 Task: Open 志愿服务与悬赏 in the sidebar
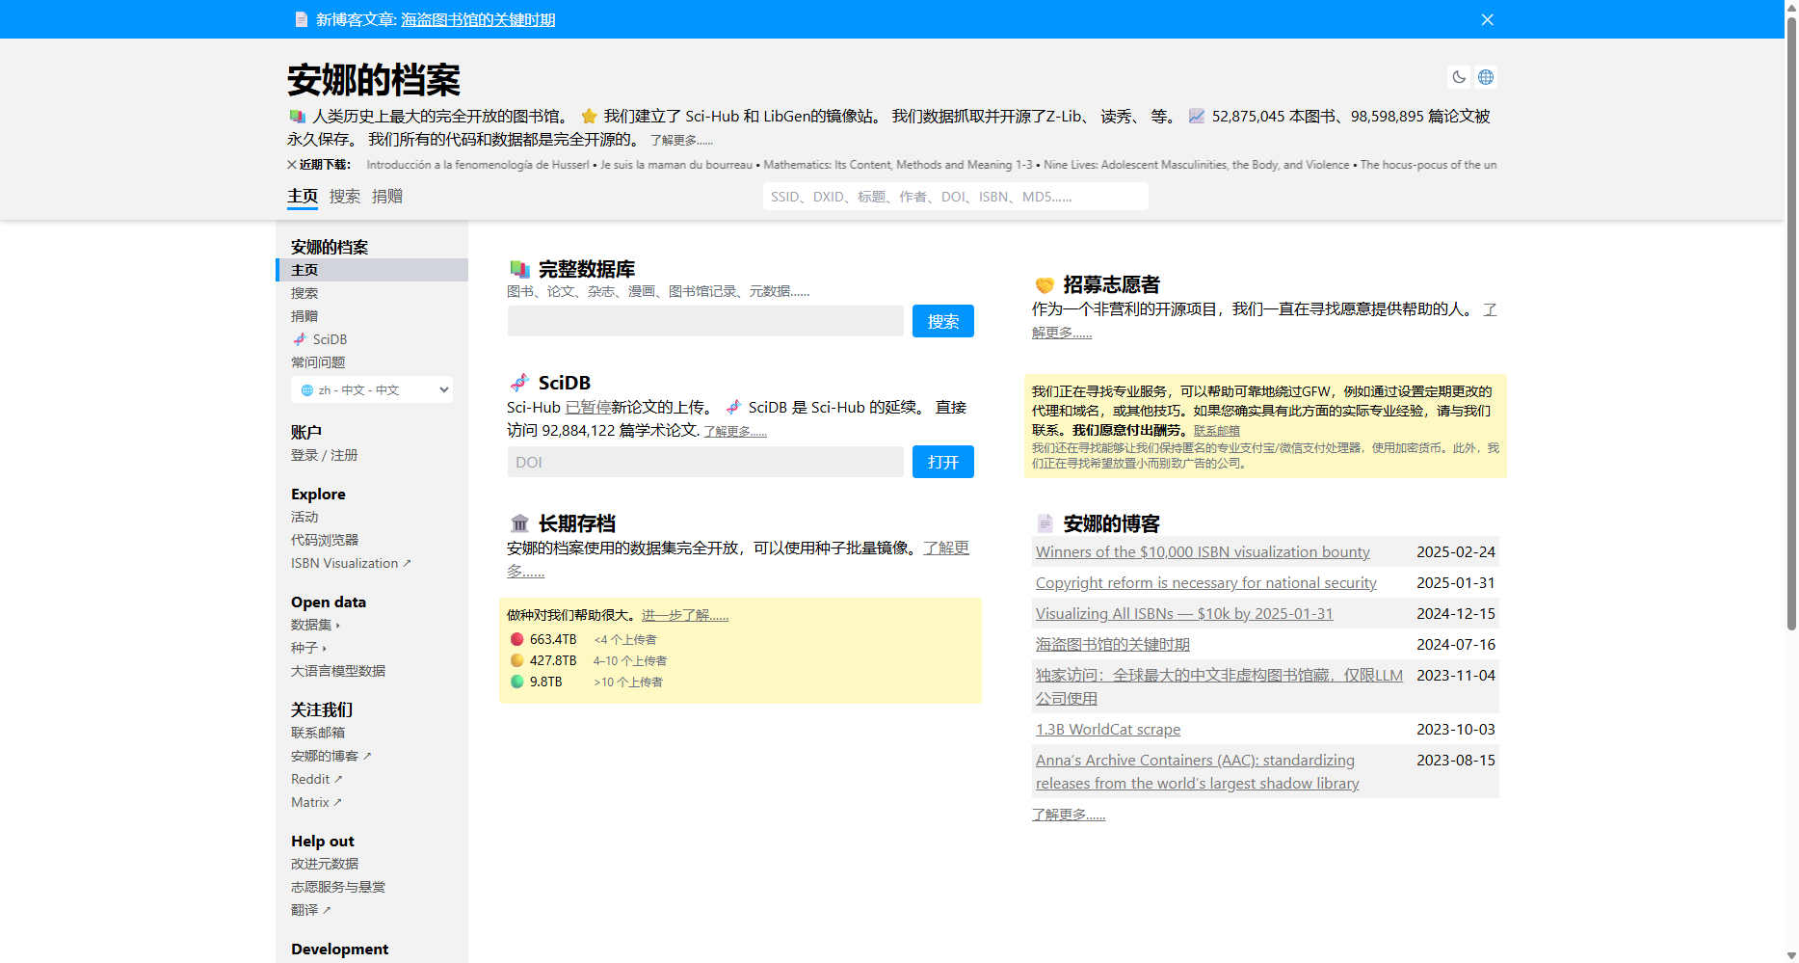click(338, 887)
